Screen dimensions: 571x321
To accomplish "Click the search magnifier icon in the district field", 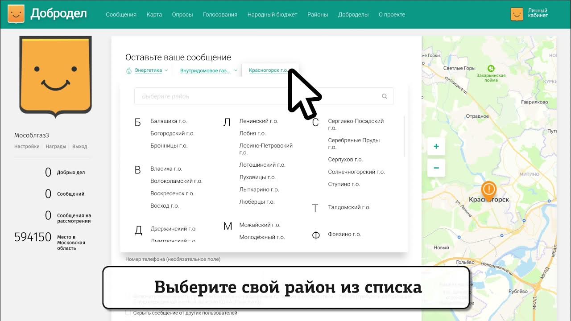I will point(385,96).
